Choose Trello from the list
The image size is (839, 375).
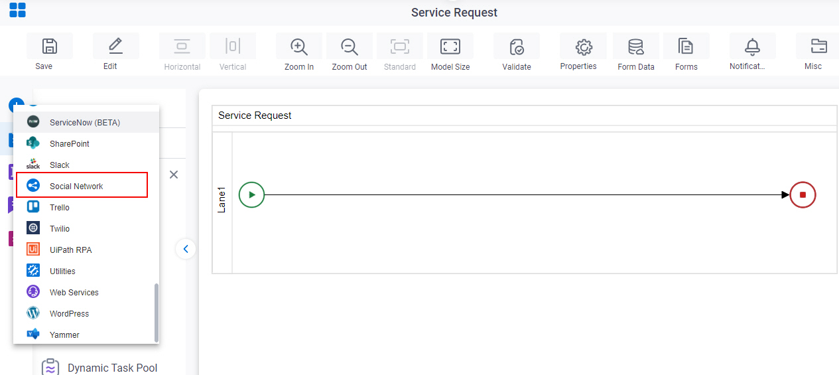click(x=86, y=207)
